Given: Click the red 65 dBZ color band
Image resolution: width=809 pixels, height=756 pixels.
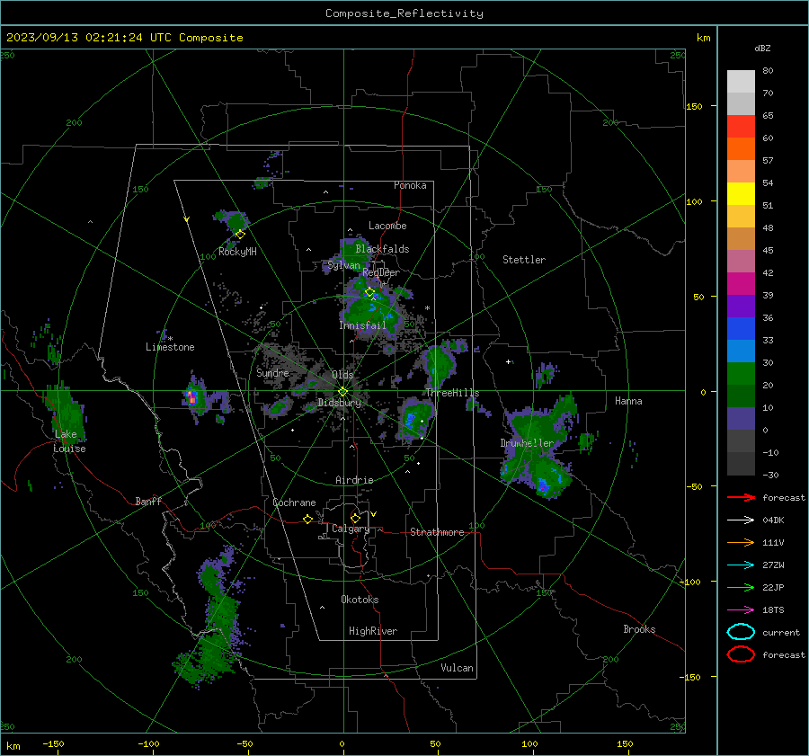Looking at the screenshot, I should pos(741,126).
